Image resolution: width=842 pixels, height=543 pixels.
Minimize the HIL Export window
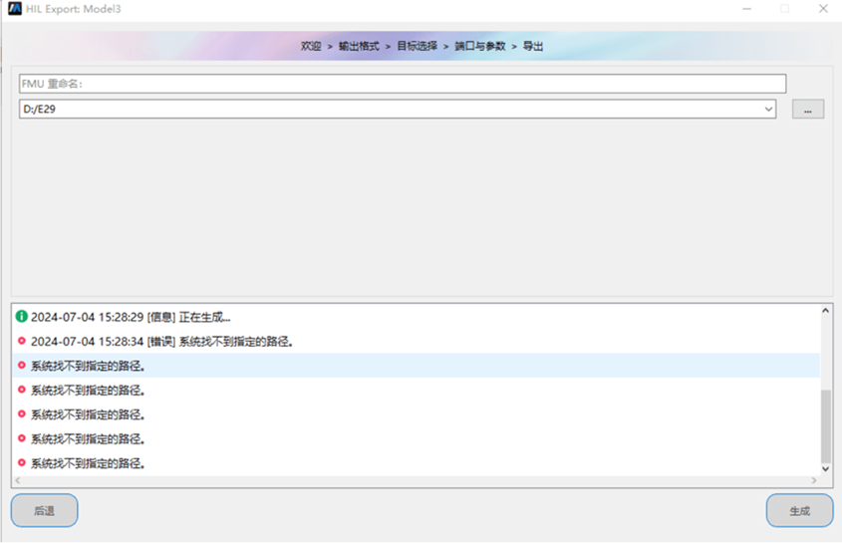pos(747,9)
